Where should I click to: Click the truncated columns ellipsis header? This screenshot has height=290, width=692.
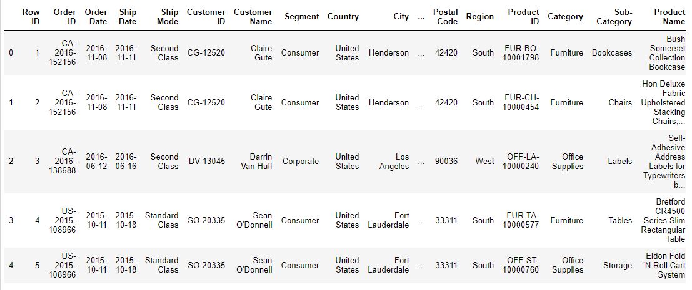point(421,17)
